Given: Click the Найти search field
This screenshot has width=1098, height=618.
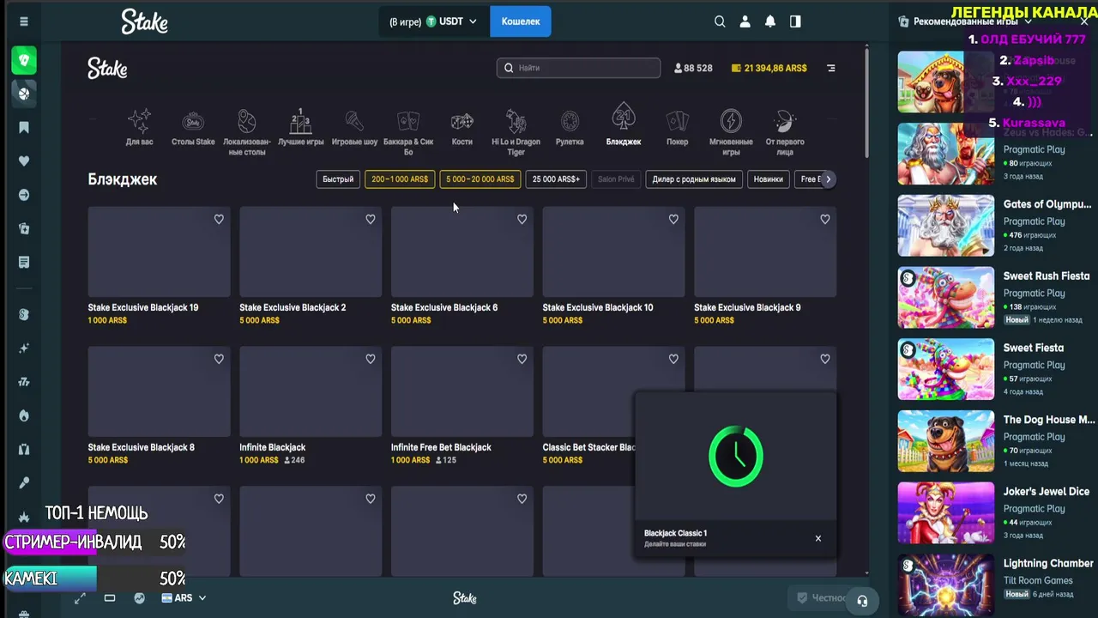Looking at the screenshot, I should point(578,68).
